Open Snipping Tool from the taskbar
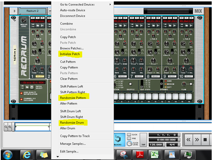This screenshot has height=160, width=212. pyautogui.click(x=124, y=155)
